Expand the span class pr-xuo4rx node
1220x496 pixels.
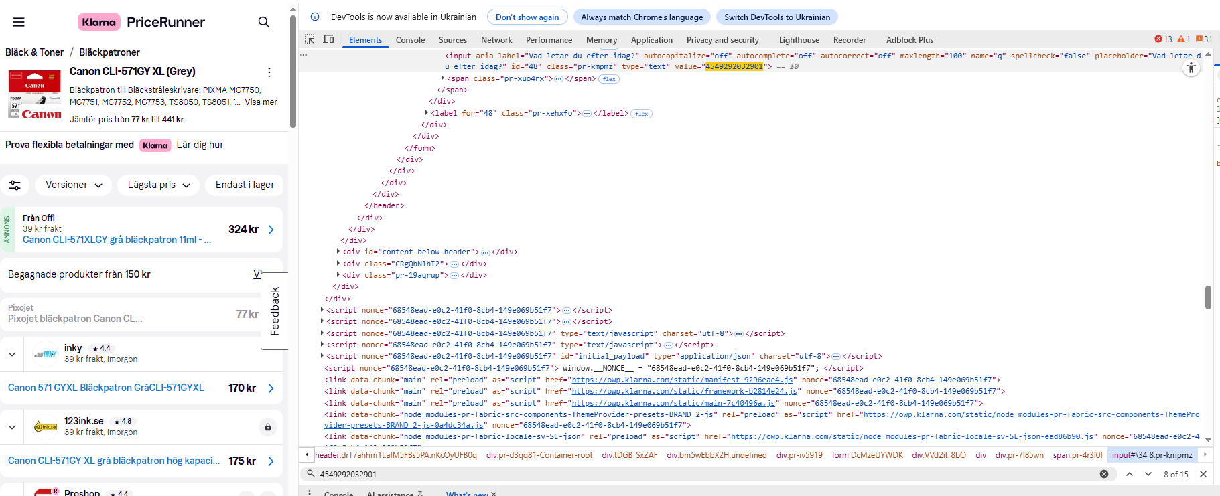(443, 78)
